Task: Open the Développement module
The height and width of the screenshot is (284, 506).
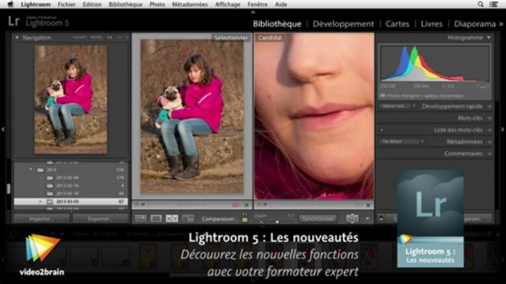Action: [x=343, y=24]
